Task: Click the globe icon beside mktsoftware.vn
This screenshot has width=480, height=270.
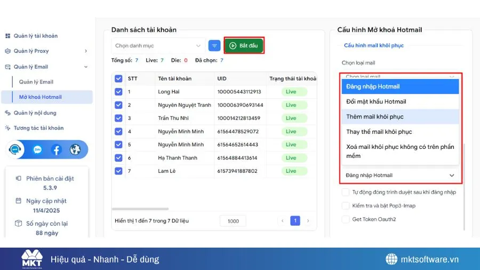Action: point(391,259)
